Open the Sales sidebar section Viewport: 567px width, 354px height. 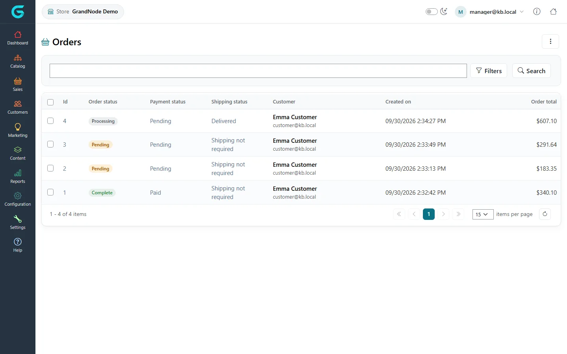[x=18, y=85]
